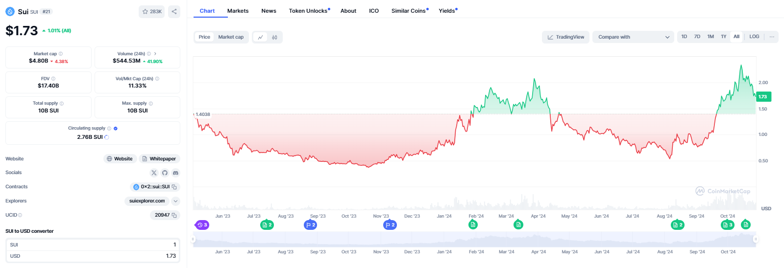The image size is (784, 268).
Task: Click the Market cap info icon
Action: point(61,54)
